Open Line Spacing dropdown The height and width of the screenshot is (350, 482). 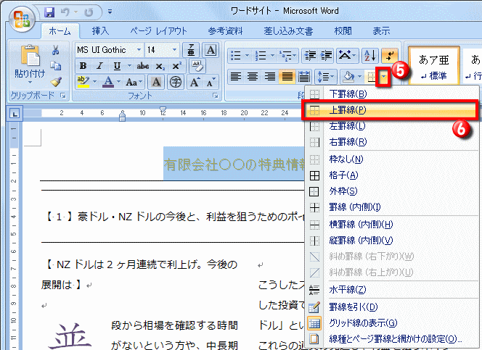tap(326, 77)
